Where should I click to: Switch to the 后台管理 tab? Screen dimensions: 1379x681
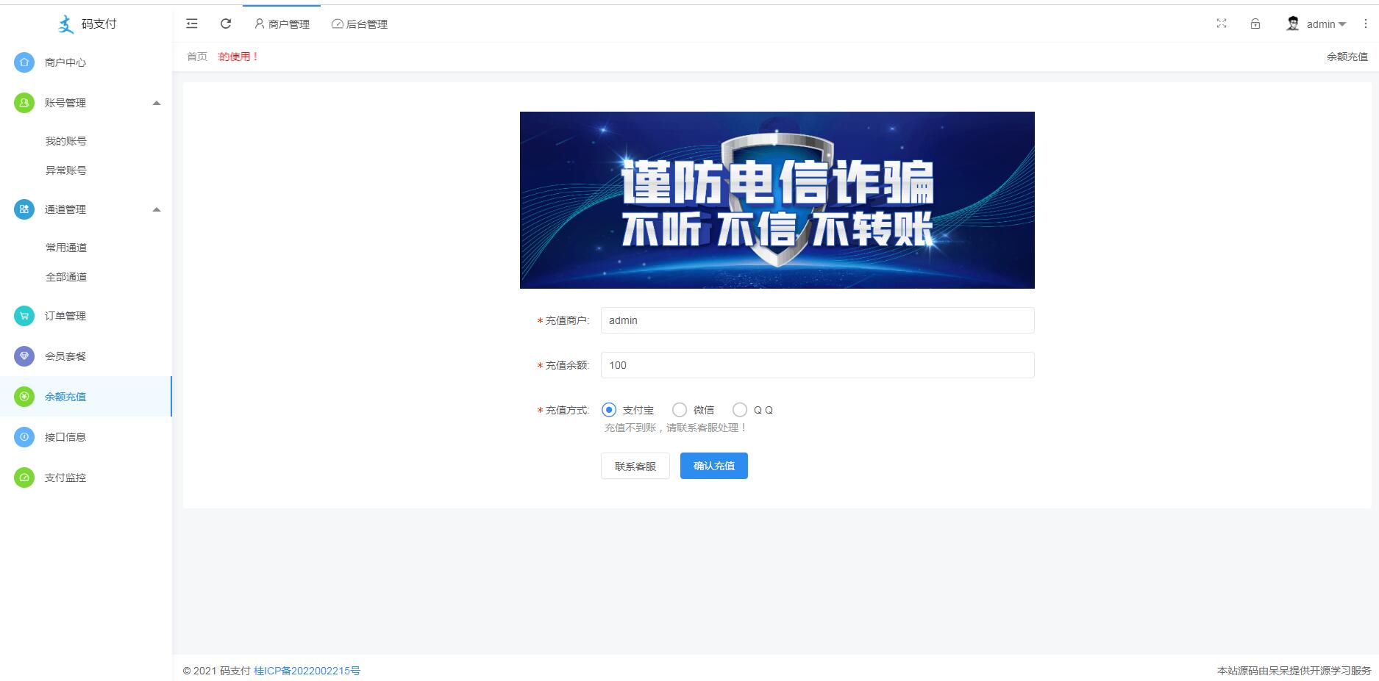pos(360,24)
